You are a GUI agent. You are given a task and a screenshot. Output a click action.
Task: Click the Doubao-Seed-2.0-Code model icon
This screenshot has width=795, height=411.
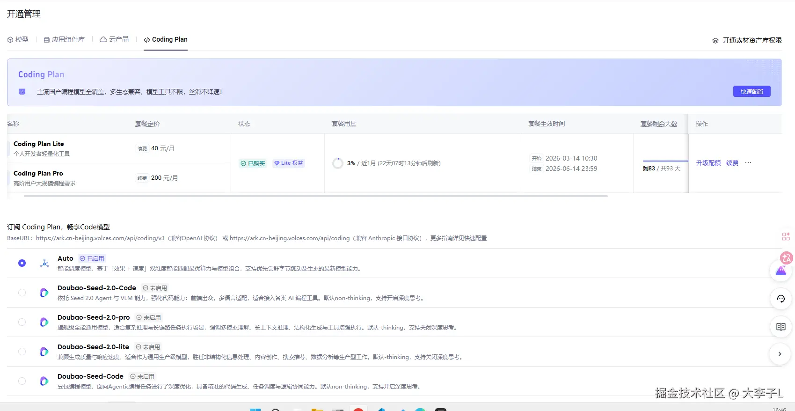click(x=44, y=293)
